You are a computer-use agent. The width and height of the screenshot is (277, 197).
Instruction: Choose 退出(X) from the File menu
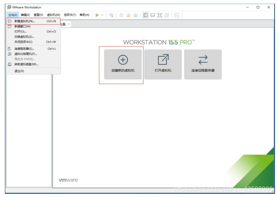pyautogui.click(x=34, y=71)
